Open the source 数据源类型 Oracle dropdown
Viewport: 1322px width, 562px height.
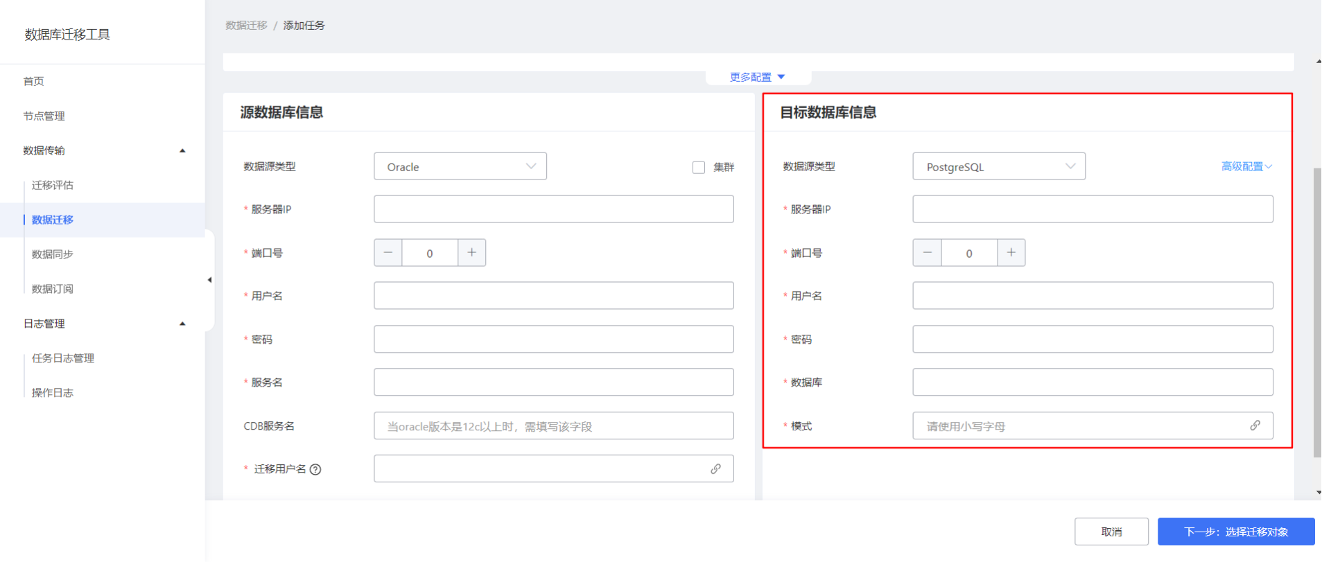[x=460, y=166]
